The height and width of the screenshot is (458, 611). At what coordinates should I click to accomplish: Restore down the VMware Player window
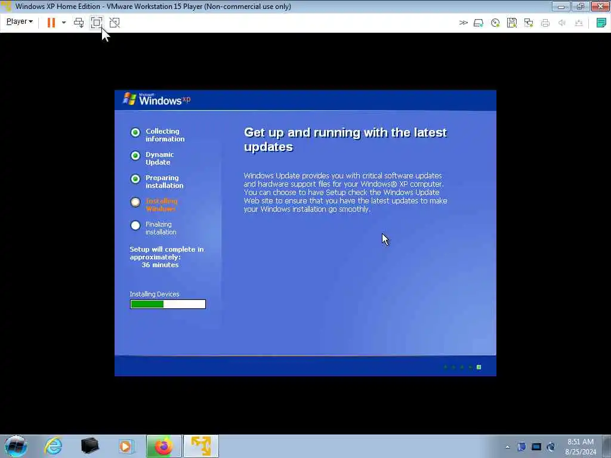pos(581,6)
